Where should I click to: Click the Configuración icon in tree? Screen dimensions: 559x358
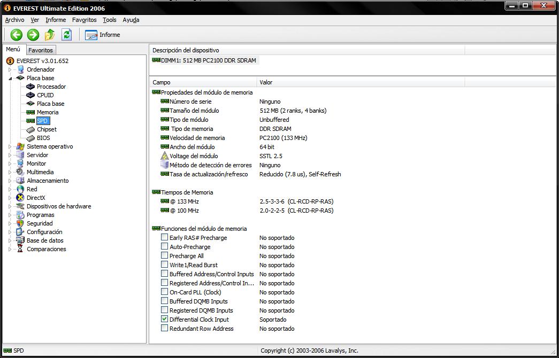pos(20,232)
